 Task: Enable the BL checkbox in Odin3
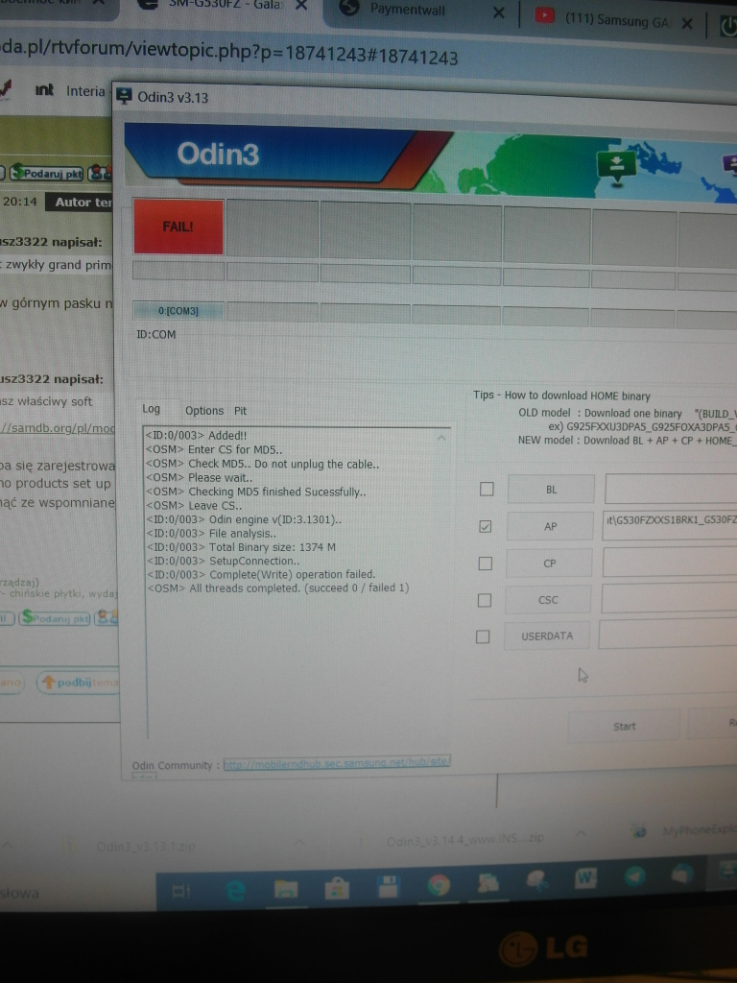click(487, 489)
